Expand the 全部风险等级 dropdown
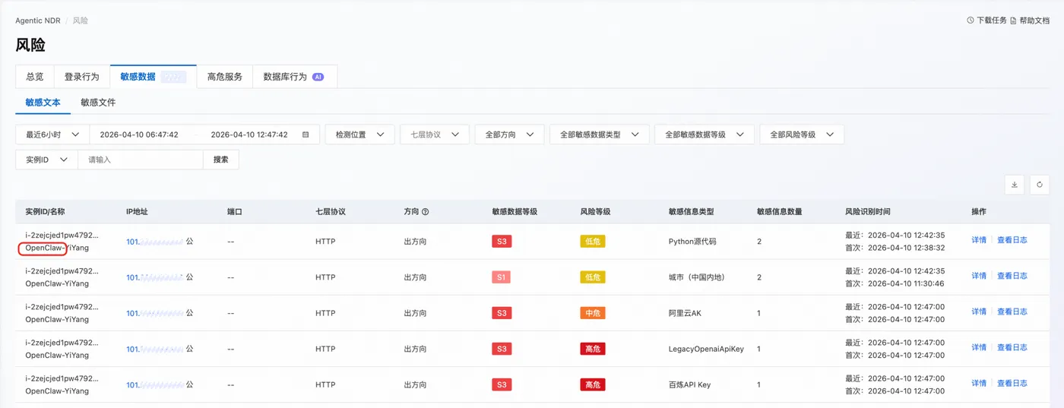 (x=802, y=134)
